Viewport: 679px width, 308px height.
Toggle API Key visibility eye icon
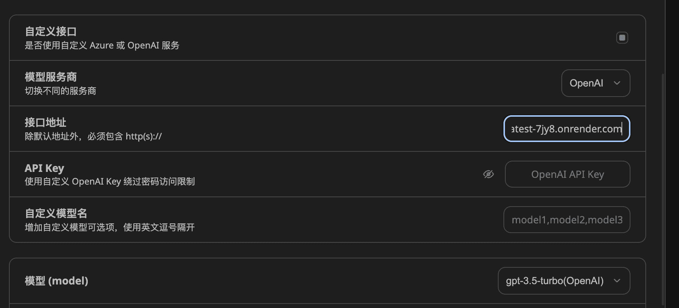tap(488, 174)
